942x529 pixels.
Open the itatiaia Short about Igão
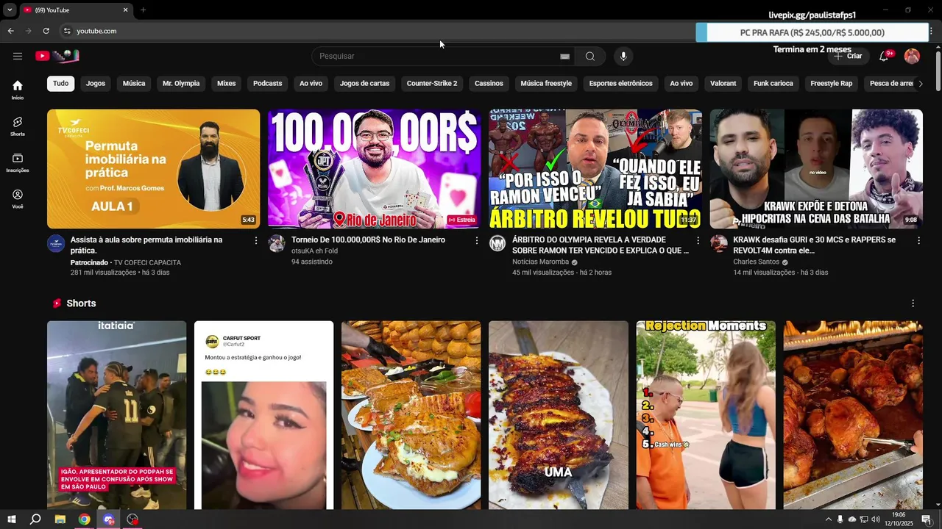click(117, 415)
